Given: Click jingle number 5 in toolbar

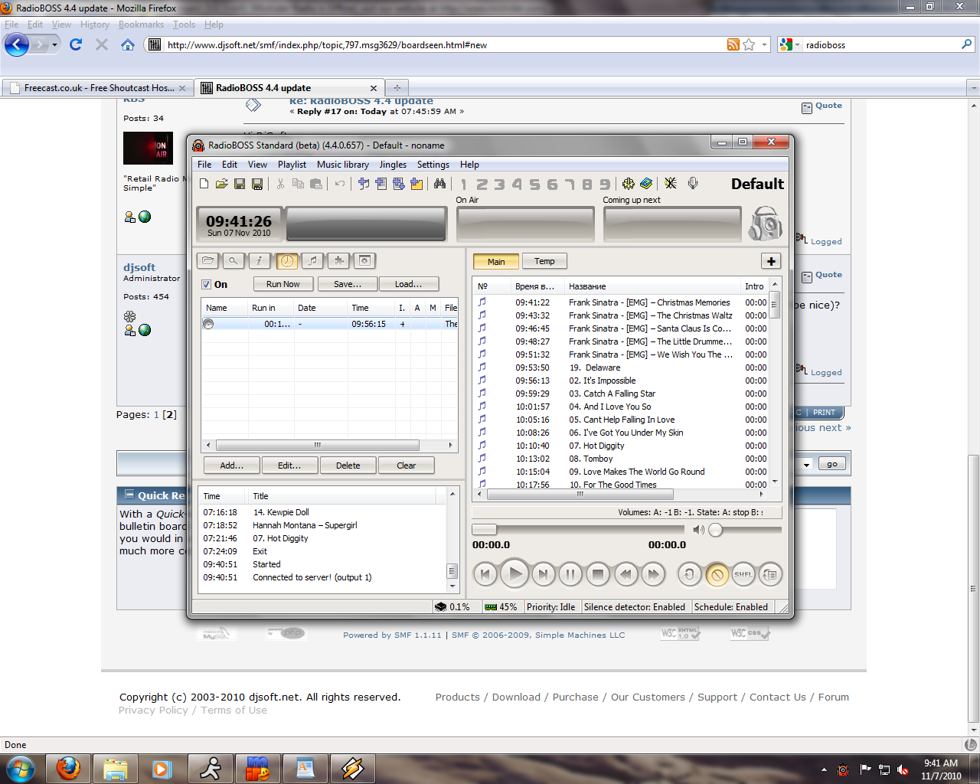Looking at the screenshot, I should [x=534, y=184].
